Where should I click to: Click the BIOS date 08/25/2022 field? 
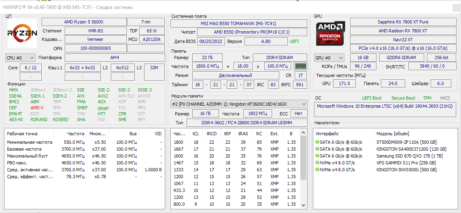(x=211, y=41)
